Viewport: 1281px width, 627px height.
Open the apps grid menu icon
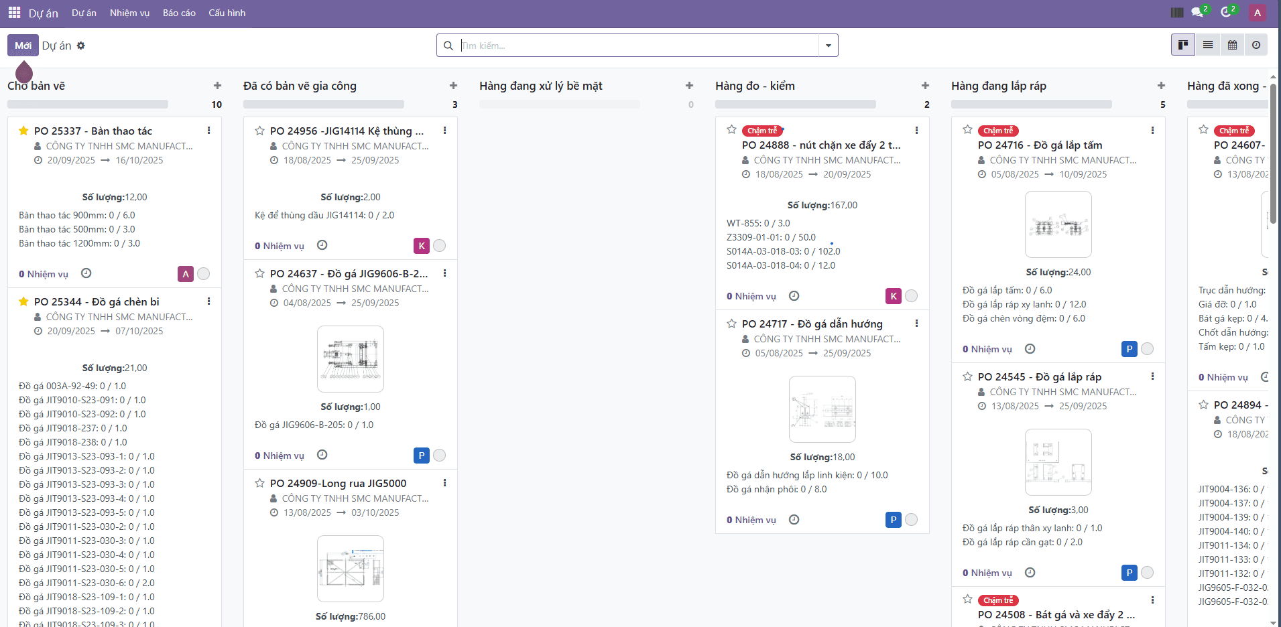14,13
